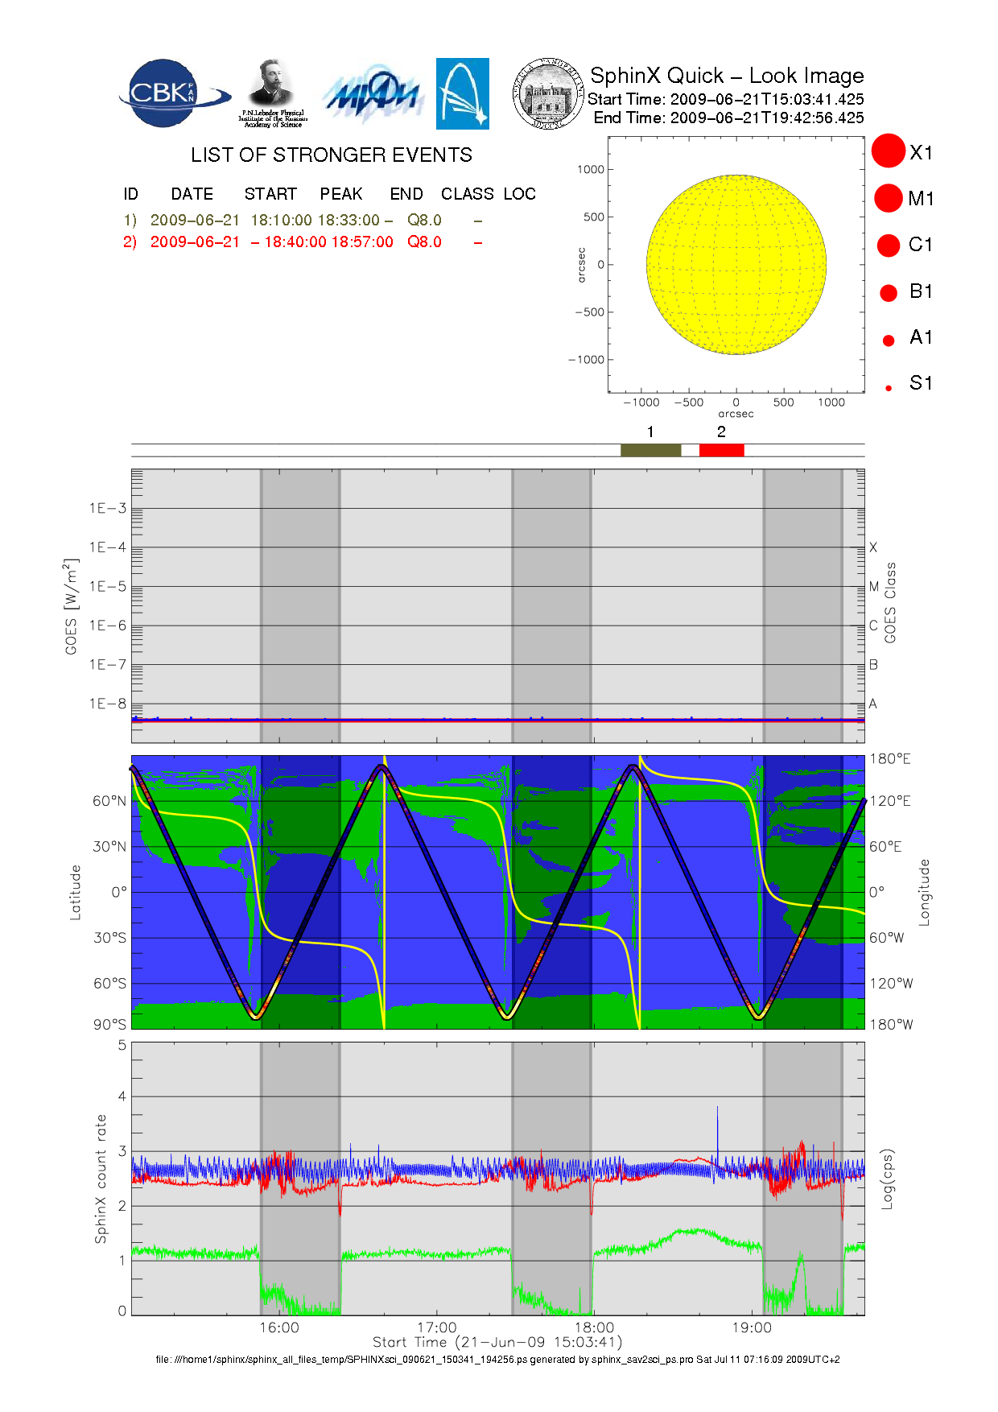
Task: Click the X1 red legend circle
Action: click(x=889, y=151)
